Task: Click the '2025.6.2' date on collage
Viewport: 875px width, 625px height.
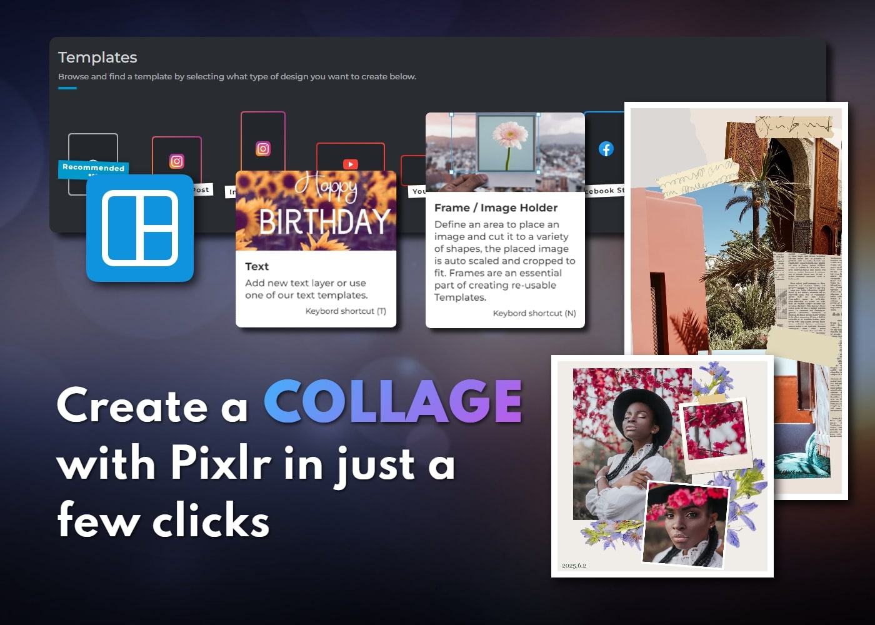Action: [574, 566]
